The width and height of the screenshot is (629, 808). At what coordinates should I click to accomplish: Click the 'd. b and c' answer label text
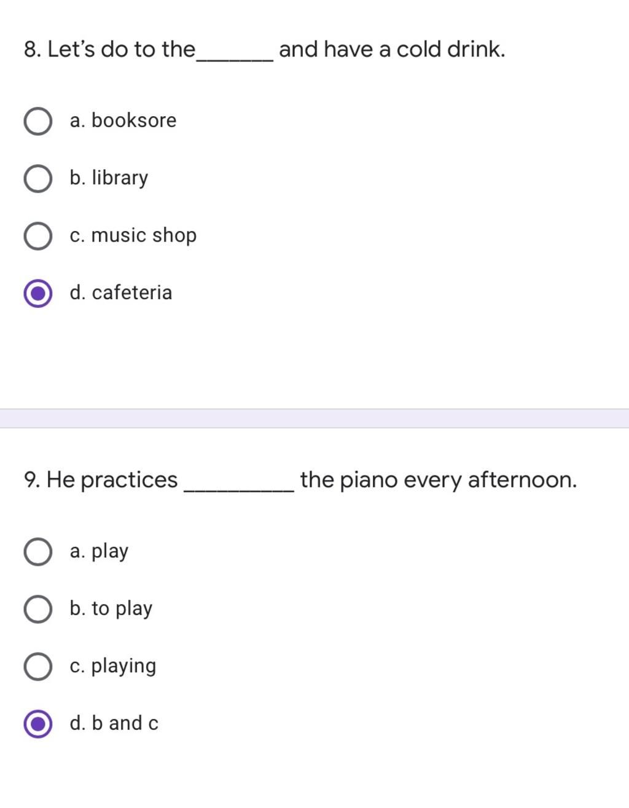click(x=114, y=723)
